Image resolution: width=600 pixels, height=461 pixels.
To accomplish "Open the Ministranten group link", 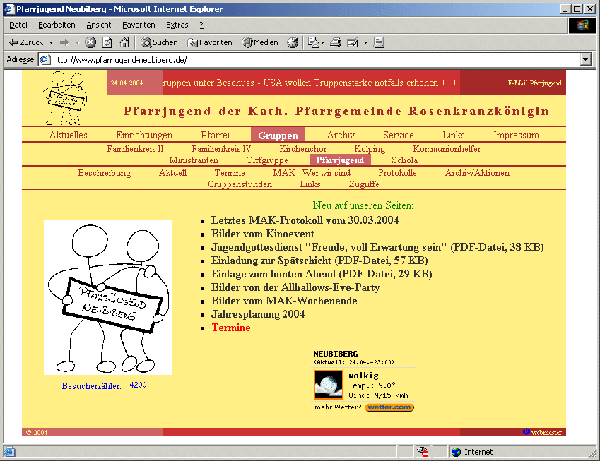I will pyautogui.click(x=194, y=160).
